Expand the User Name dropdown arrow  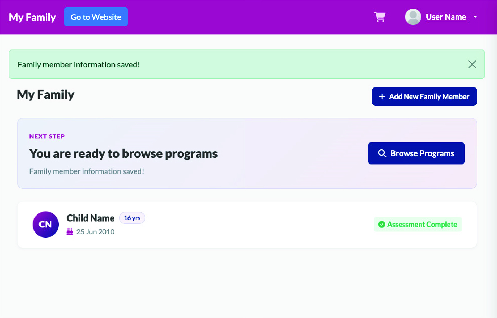(x=475, y=17)
